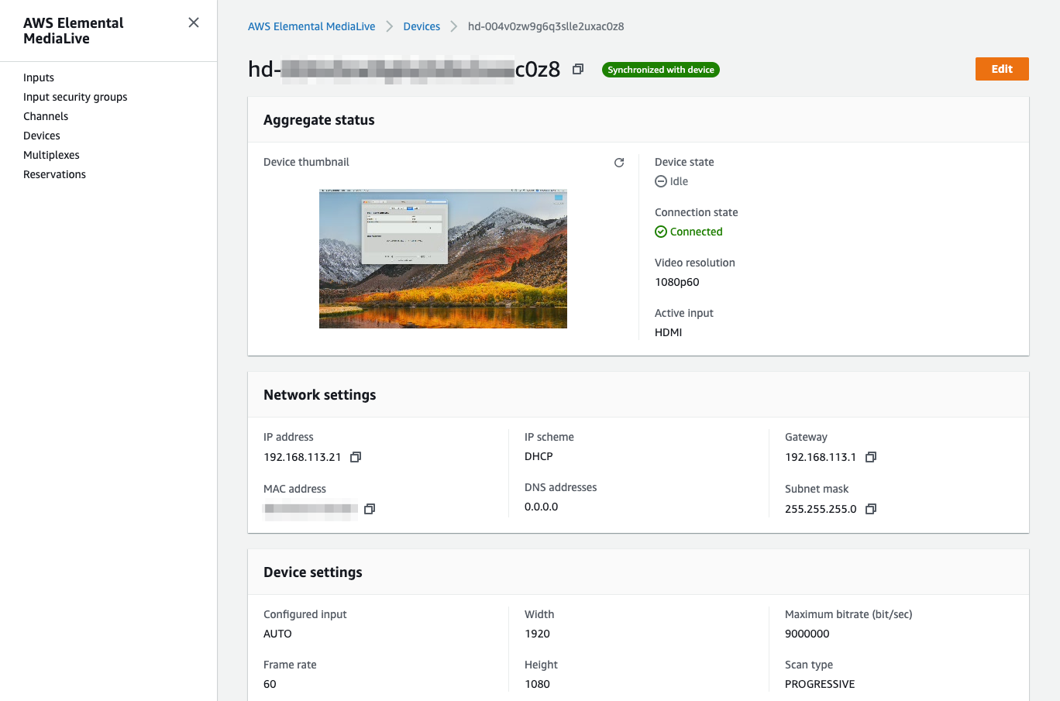
Task: Open the Inputs section from sidebar
Action: pos(39,77)
